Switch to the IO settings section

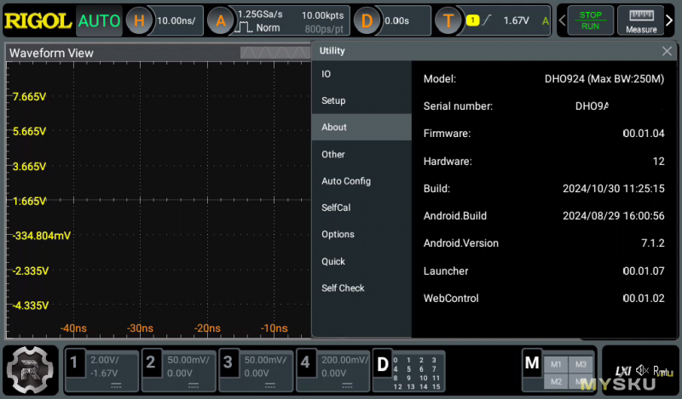327,74
